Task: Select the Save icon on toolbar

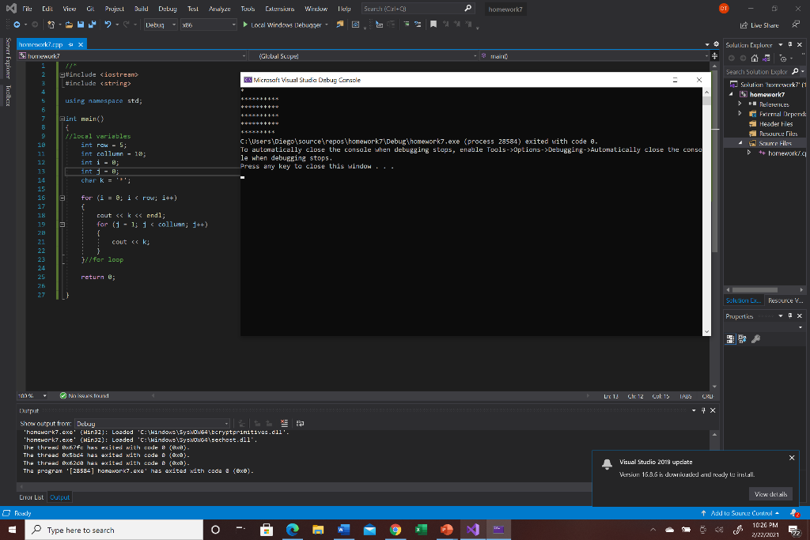Action: [81, 25]
